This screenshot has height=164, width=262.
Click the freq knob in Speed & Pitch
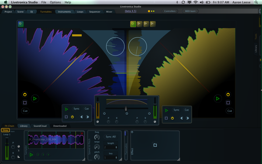click(x=97, y=137)
